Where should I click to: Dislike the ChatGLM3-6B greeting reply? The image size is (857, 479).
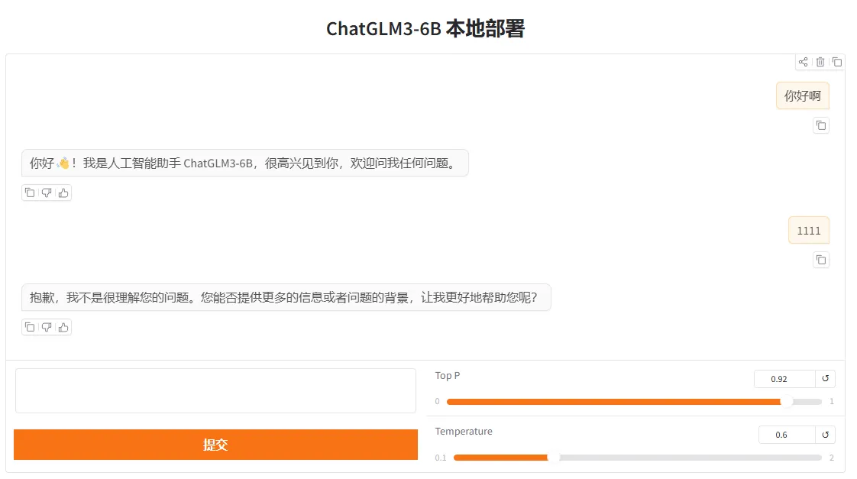click(x=47, y=193)
